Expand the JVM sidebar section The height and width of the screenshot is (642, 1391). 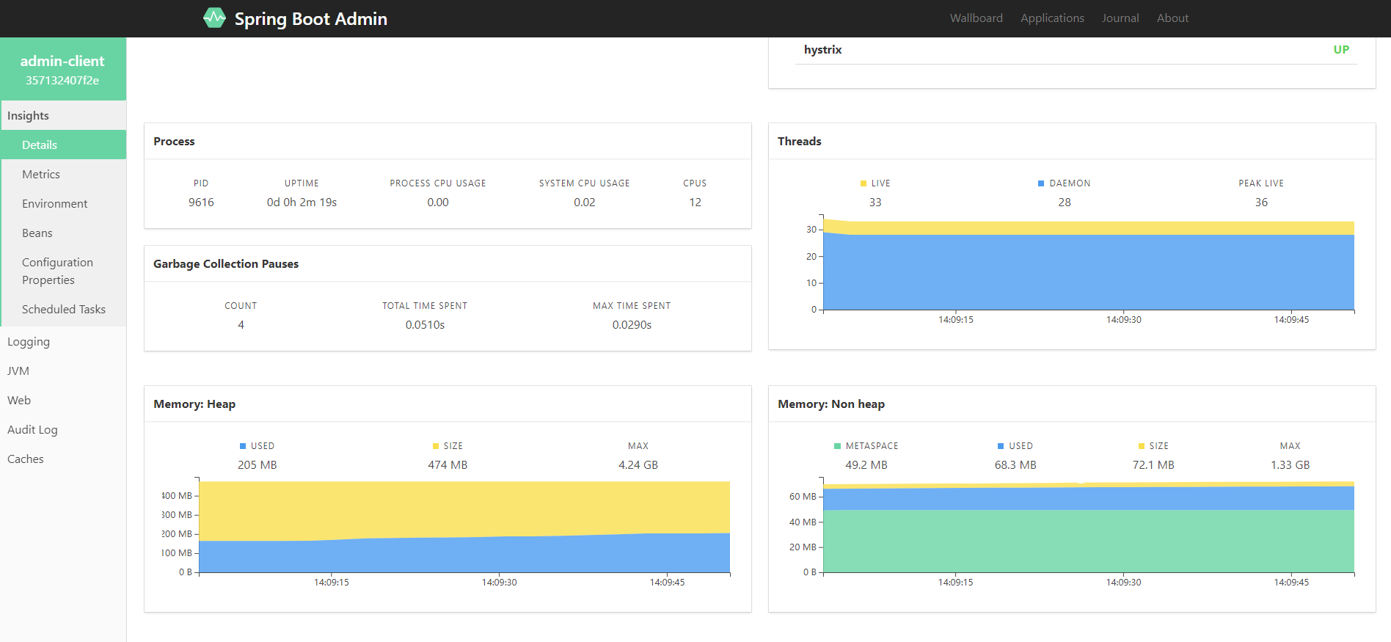coord(63,371)
